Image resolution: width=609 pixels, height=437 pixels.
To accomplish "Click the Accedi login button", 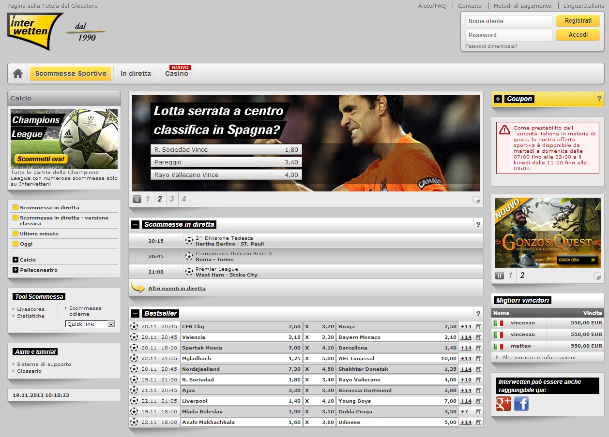I will click(578, 35).
